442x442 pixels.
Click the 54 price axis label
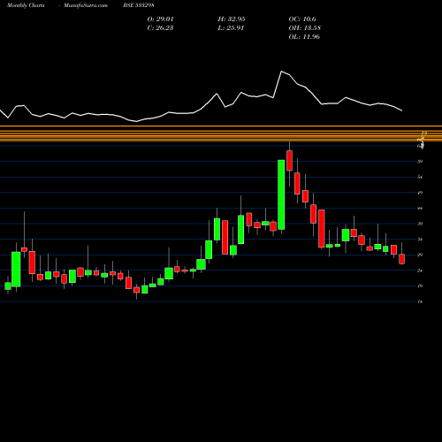[x=420, y=177]
